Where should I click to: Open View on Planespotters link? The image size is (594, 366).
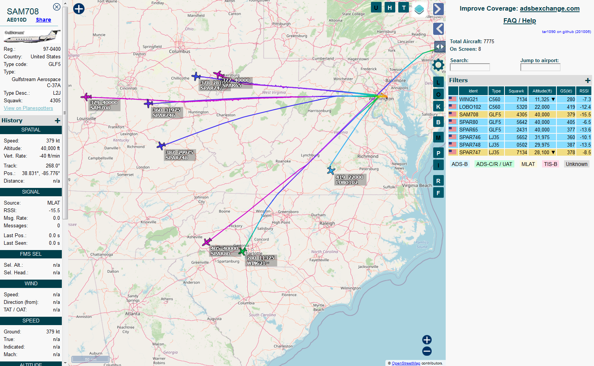[28, 108]
